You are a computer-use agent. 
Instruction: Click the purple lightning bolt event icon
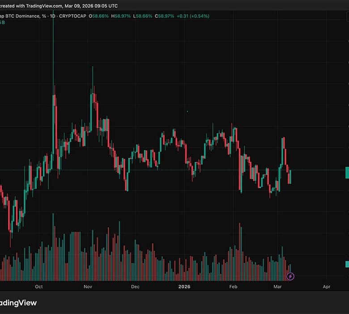290,276
